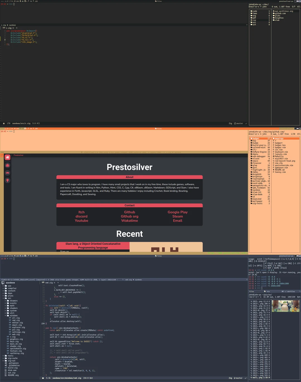This screenshot has height=382, width=301.
Task: Click the Steam link on the webpage
Action: [x=178, y=216]
